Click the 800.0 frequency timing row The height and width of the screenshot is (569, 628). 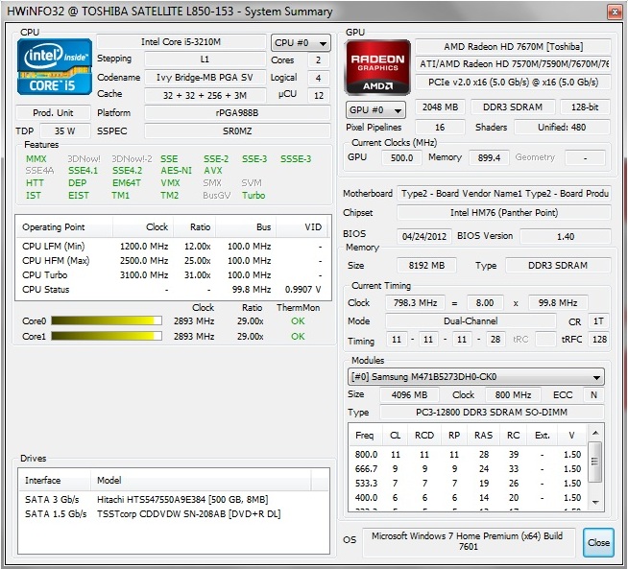[x=468, y=454]
